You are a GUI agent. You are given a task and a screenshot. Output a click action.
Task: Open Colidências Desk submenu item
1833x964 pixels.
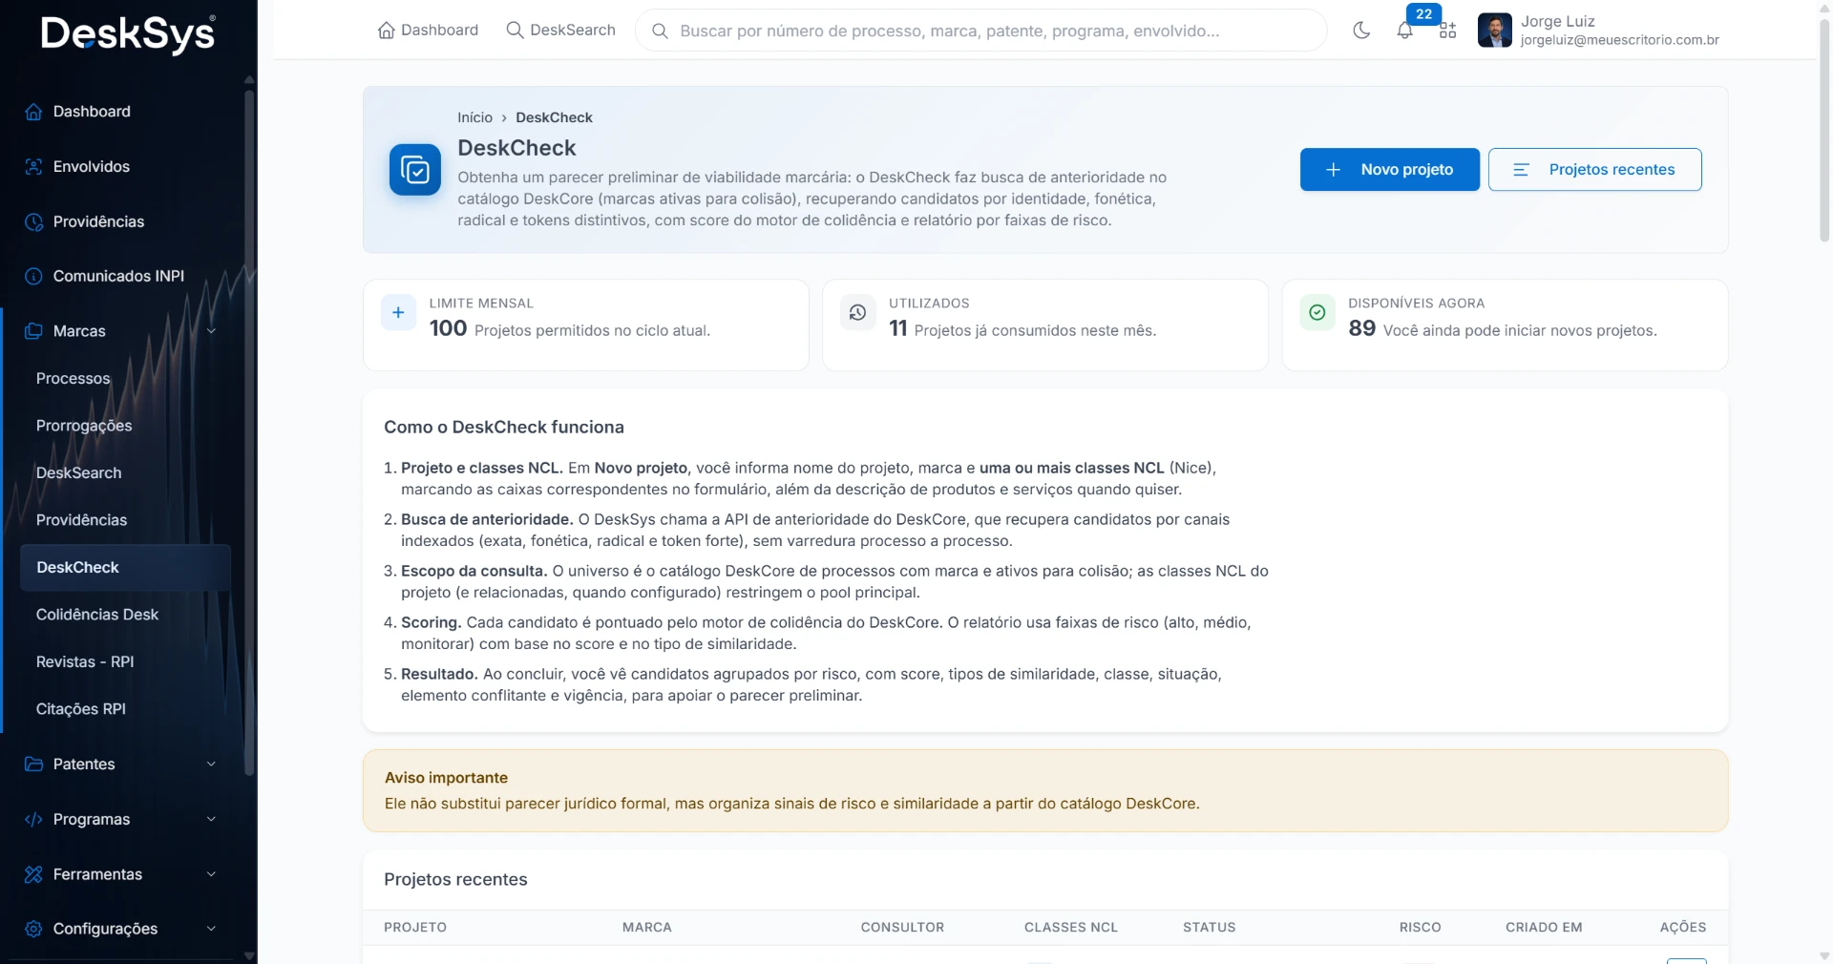tap(97, 615)
